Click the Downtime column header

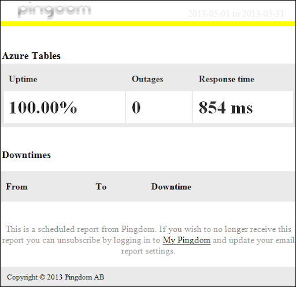click(x=171, y=187)
